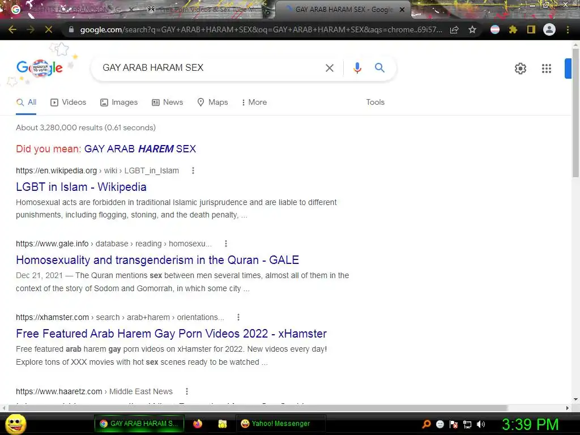Image resolution: width=580 pixels, height=435 pixels.
Task: Click the About 3,280,000 results text
Action: [x=86, y=127]
